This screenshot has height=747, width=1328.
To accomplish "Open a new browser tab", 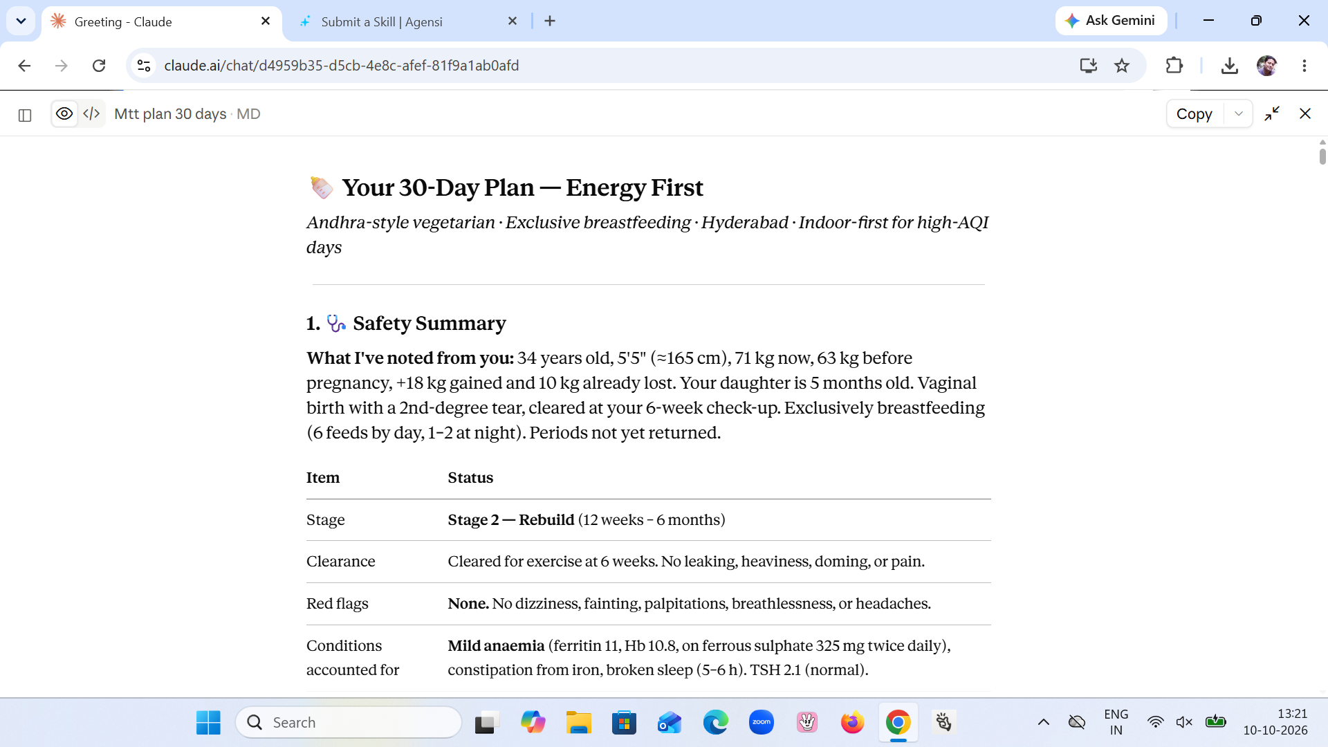I will (x=550, y=21).
